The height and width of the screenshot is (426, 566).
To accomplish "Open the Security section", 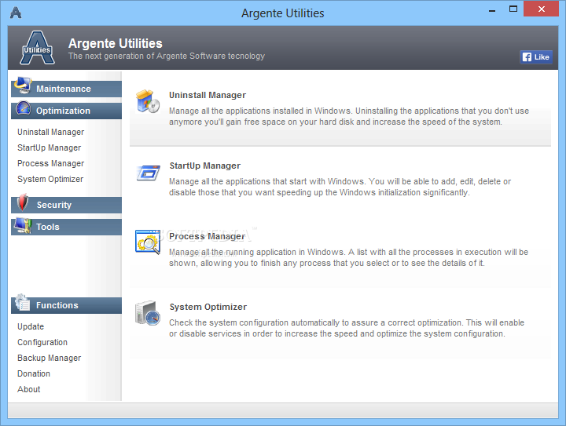I will (x=66, y=205).
